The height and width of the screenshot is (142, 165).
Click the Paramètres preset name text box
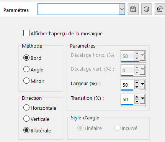[78, 9]
